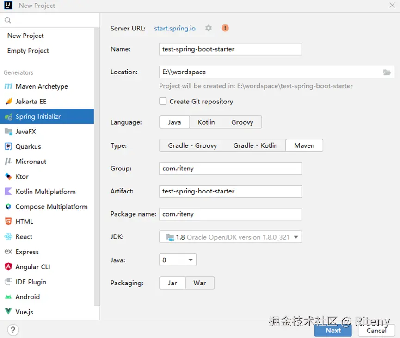Click the Android robot icon
400x338 pixels.
coord(8,297)
